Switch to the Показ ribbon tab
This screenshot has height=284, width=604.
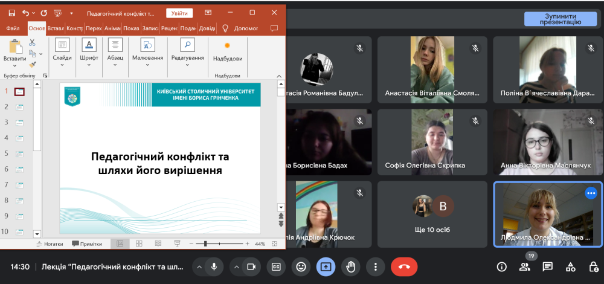tap(131, 28)
